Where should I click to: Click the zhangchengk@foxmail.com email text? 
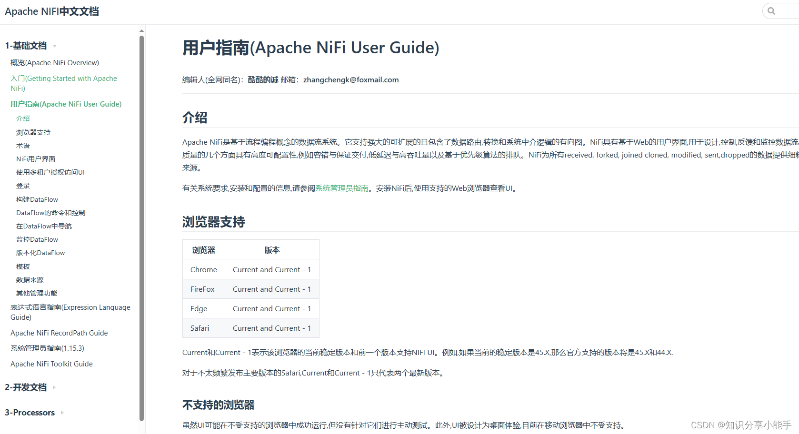pyautogui.click(x=351, y=80)
